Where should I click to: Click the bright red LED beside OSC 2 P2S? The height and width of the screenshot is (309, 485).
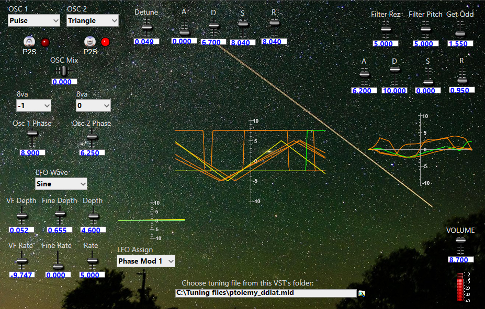point(105,42)
